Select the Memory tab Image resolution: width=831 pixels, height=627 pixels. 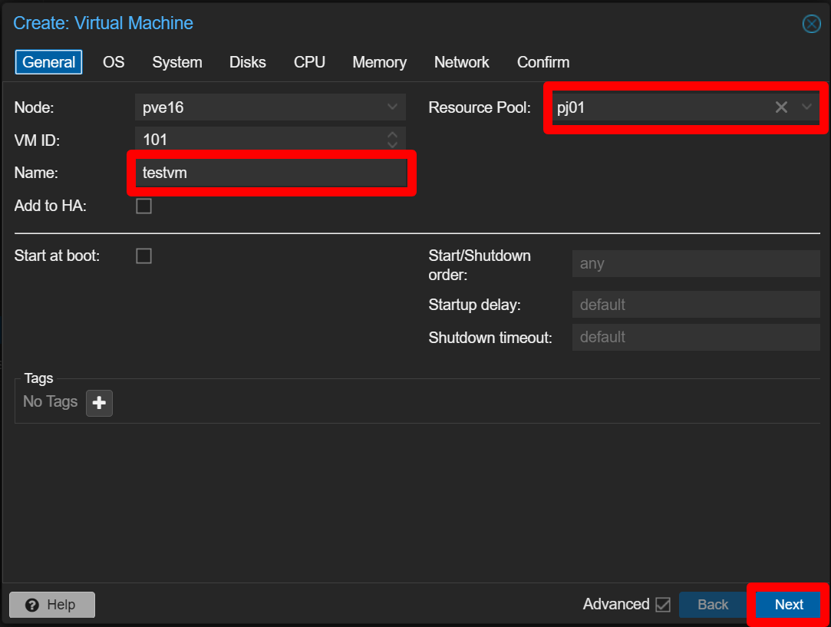(379, 62)
